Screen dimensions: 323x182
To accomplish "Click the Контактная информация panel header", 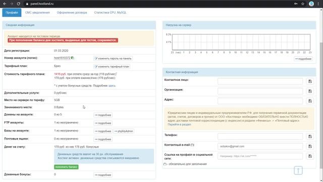I will (x=239, y=72).
